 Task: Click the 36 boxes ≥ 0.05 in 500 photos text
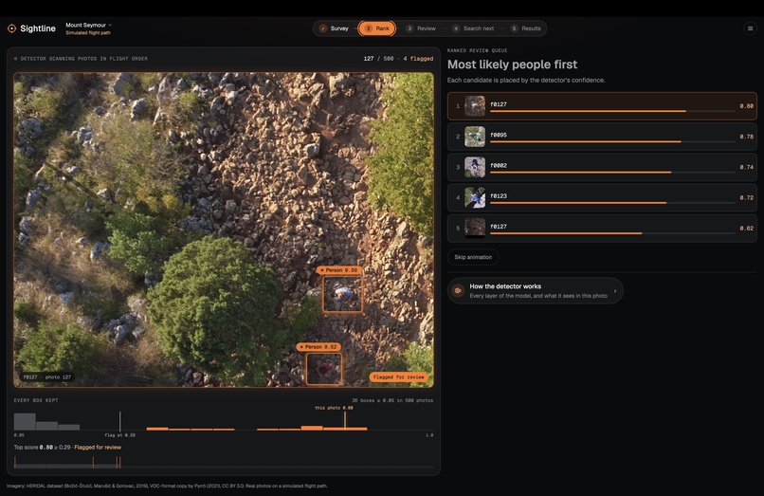(392, 400)
